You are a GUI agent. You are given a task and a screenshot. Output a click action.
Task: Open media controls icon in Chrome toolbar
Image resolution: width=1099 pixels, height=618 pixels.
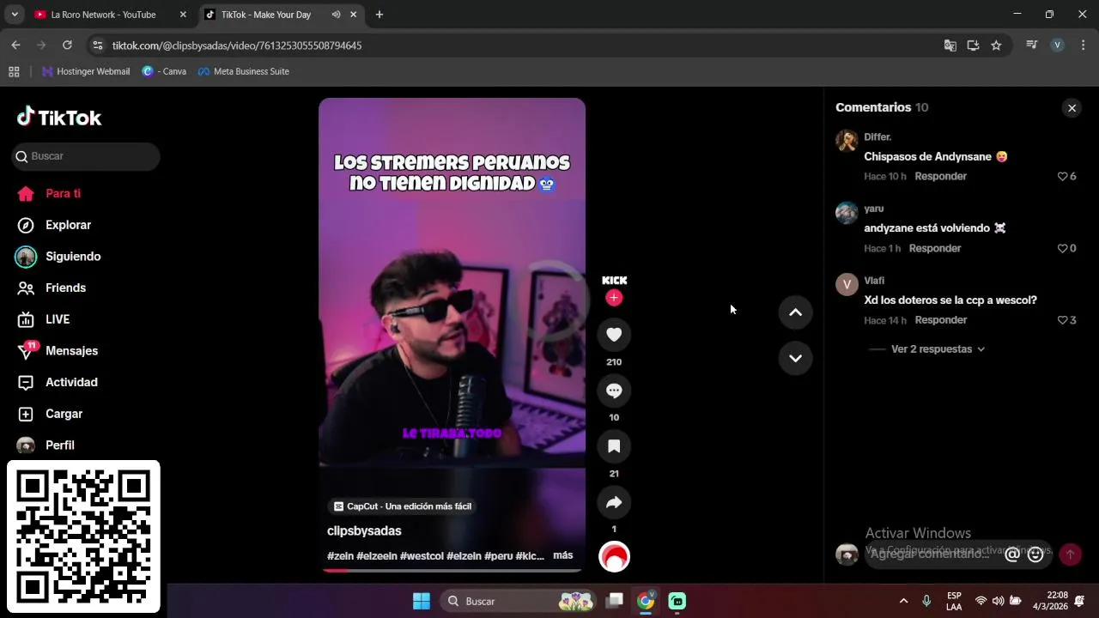pyautogui.click(x=1032, y=45)
